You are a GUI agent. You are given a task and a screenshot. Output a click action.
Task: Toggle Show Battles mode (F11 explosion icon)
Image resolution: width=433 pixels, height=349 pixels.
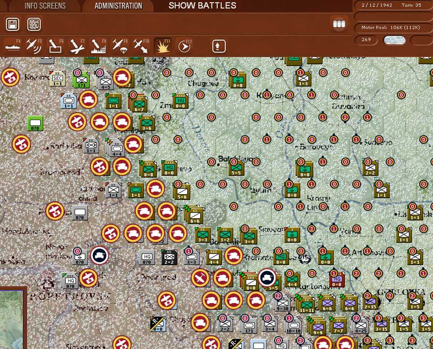pos(163,45)
